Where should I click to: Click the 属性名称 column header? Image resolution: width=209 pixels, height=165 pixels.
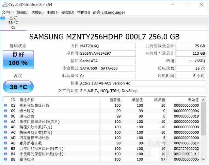pos(59,100)
